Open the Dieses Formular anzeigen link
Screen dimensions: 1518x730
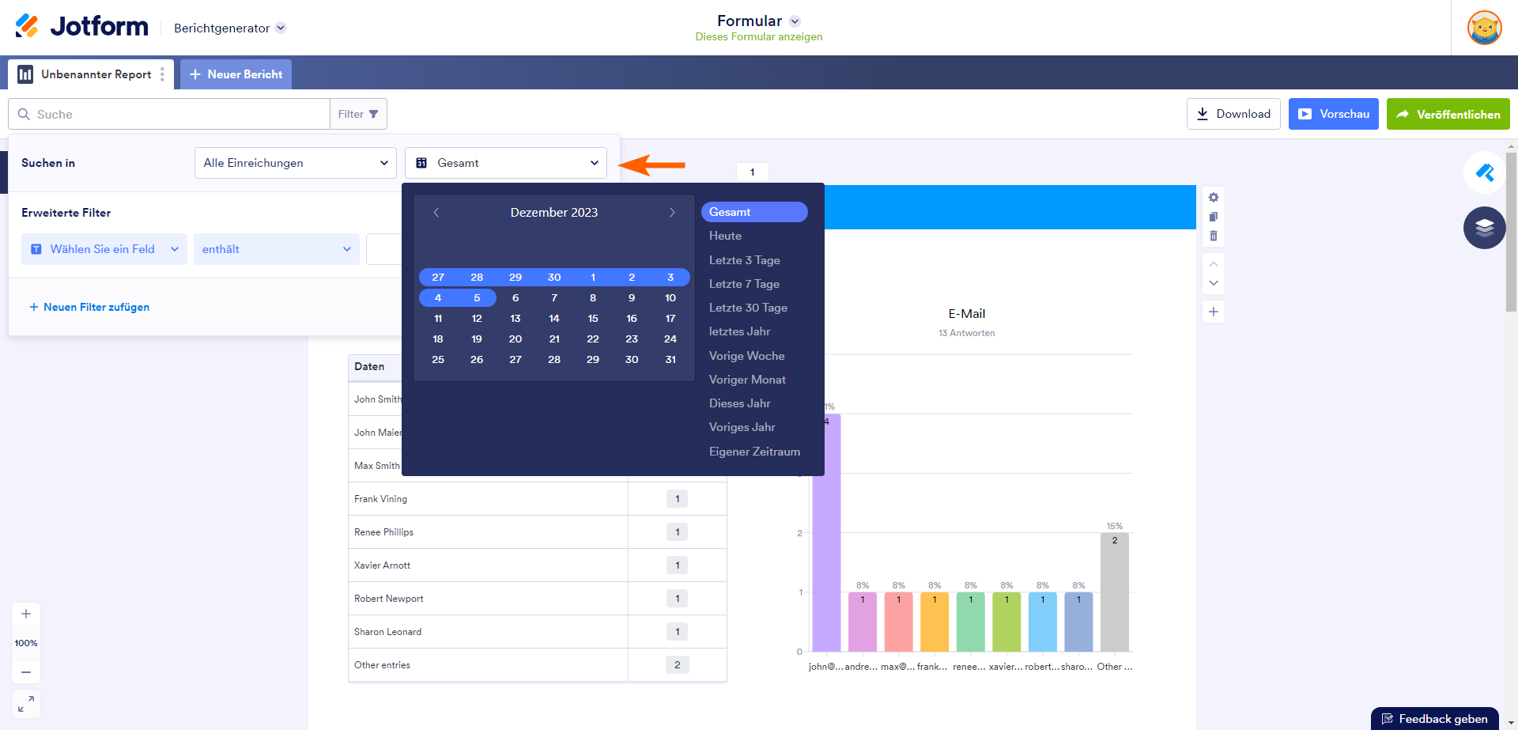pyautogui.click(x=759, y=37)
